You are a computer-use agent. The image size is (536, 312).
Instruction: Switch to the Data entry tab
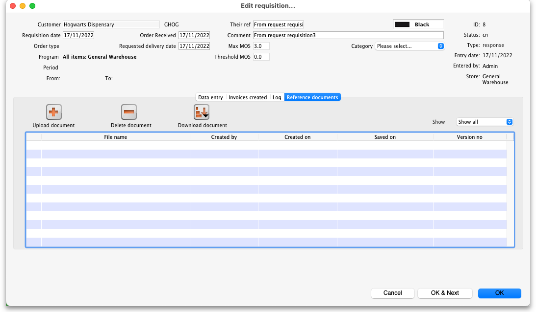[210, 97]
